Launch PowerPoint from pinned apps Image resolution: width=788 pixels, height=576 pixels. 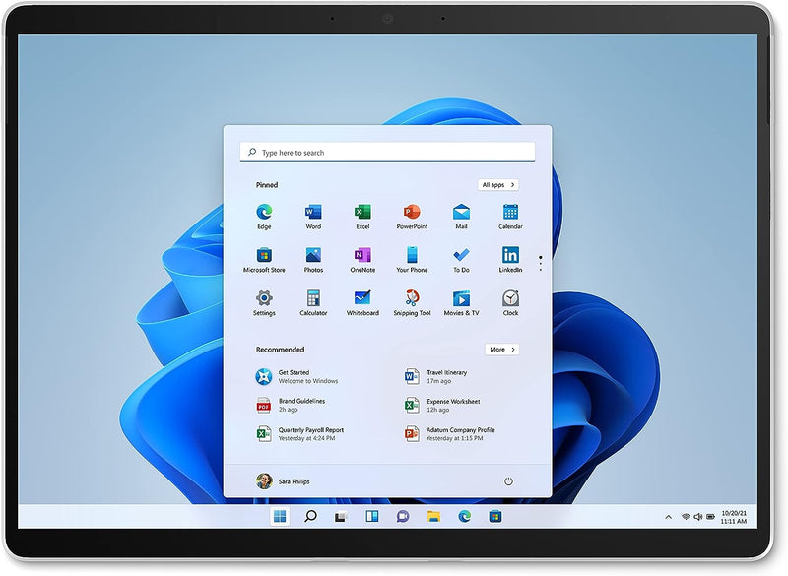click(412, 213)
